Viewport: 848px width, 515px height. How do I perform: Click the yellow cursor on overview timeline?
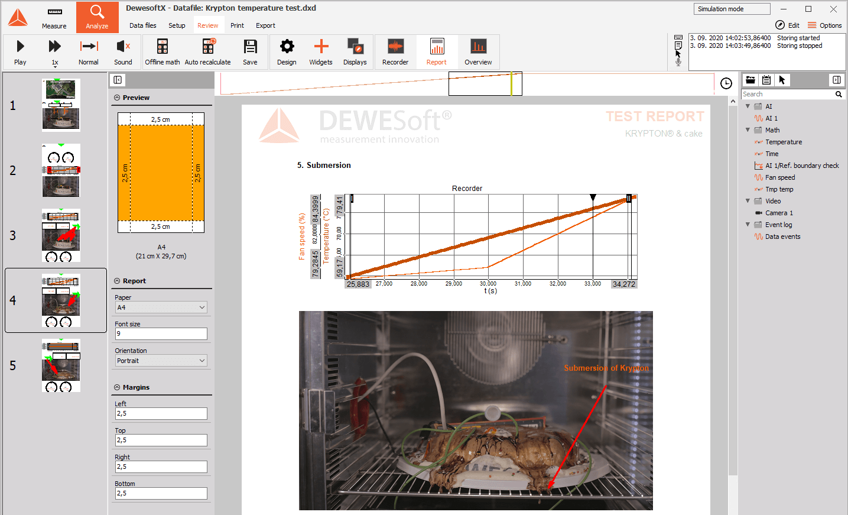pos(511,84)
